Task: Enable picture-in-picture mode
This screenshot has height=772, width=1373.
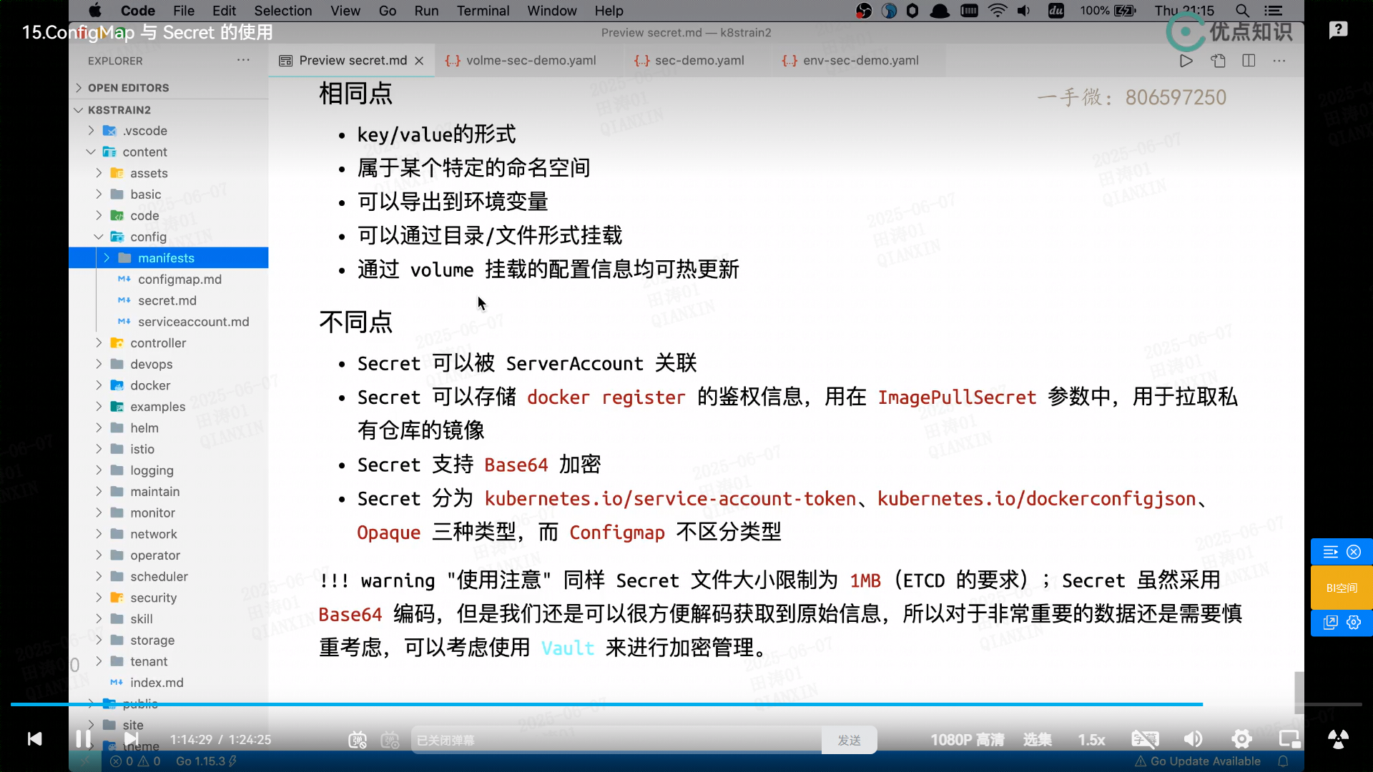Action: [1289, 739]
